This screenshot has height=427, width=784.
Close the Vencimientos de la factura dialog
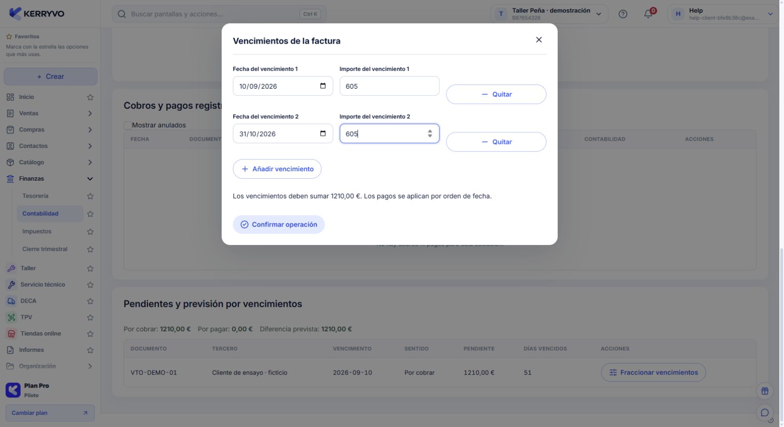click(x=539, y=40)
